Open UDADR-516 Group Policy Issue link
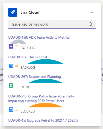 point(41,99)
